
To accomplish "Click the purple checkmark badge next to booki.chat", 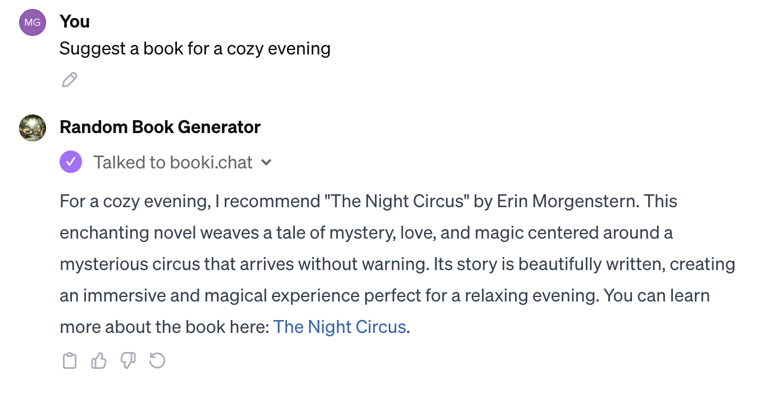I will pyautogui.click(x=71, y=162).
